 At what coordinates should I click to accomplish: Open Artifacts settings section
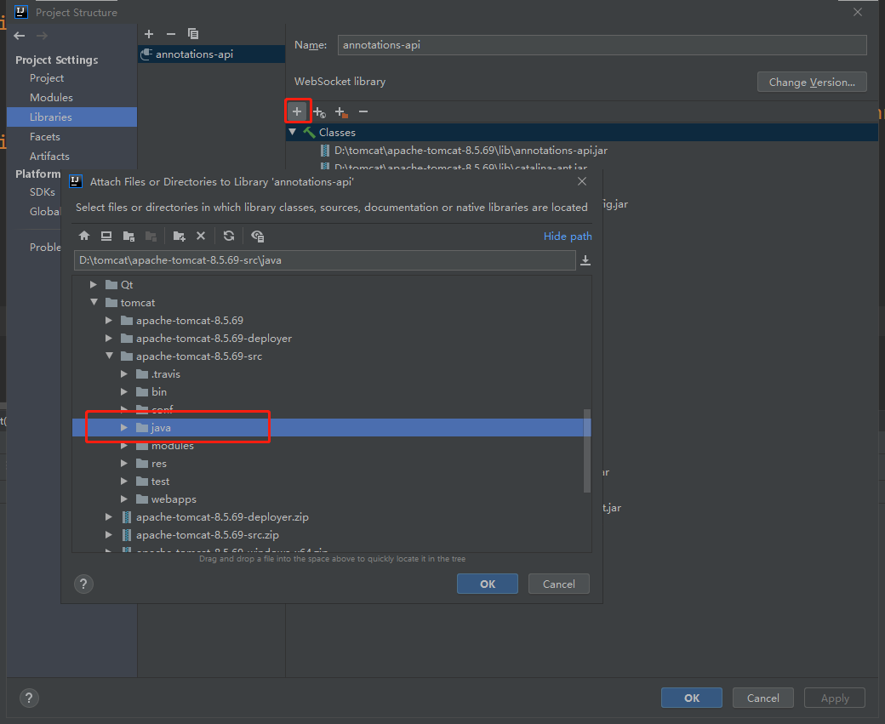click(x=49, y=157)
